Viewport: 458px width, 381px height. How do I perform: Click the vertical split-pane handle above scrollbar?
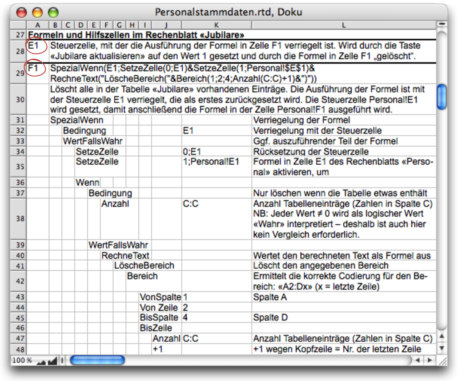[x=442, y=24]
